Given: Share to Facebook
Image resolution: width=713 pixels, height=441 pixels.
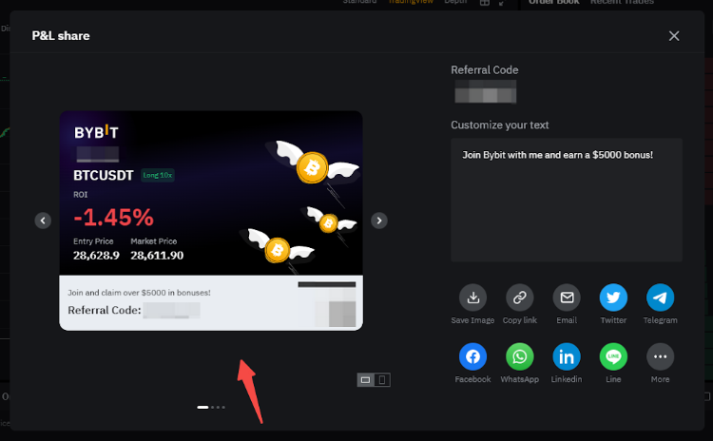Looking at the screenshot, I should point(473,356).
